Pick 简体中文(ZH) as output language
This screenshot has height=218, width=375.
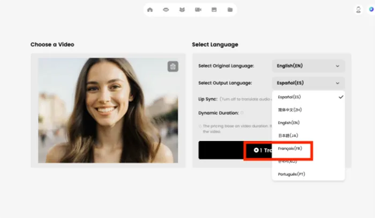point(290,110)
